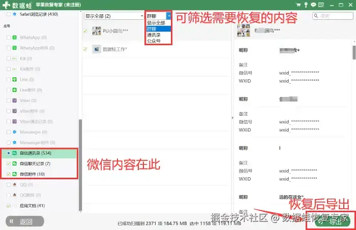Collapse the side panel via splitter arrow

click(x=232, y=118)
